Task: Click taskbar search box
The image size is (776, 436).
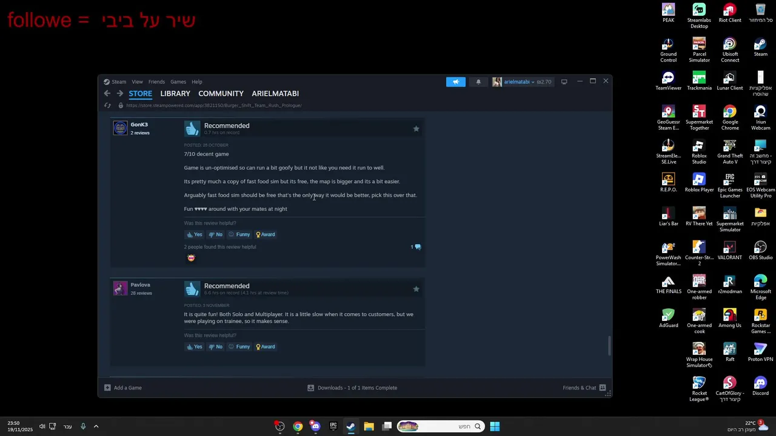Action: point(440,426)
